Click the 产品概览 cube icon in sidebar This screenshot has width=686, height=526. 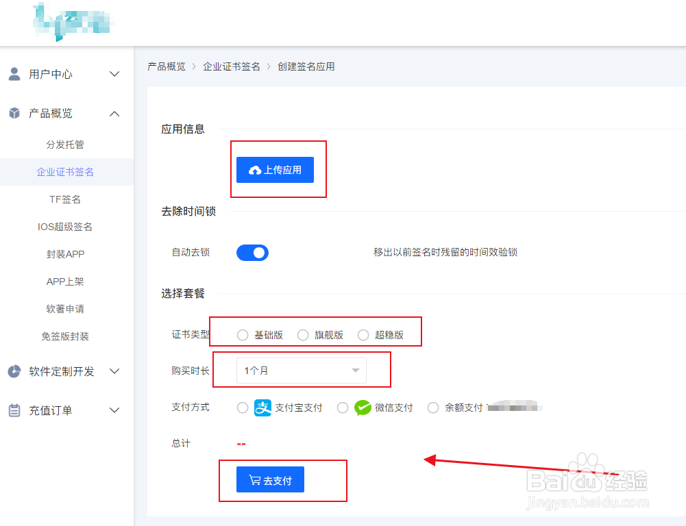point(15,113)
